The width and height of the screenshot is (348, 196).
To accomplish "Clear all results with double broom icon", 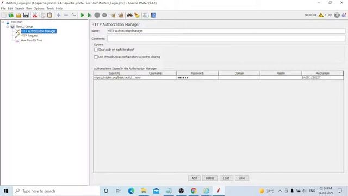I will (121, 15).
